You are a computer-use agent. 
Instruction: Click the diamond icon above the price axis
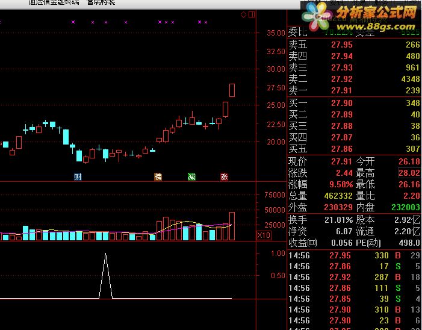243,14
